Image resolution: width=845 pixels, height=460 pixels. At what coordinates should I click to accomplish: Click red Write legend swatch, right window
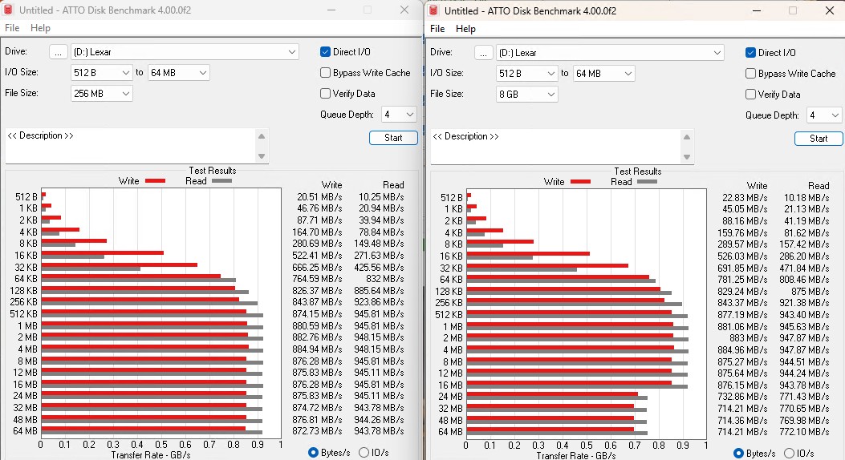[580, 182]
